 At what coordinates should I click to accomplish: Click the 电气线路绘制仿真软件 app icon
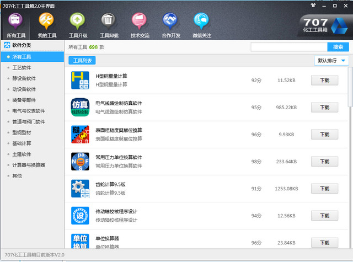point(80,107)
